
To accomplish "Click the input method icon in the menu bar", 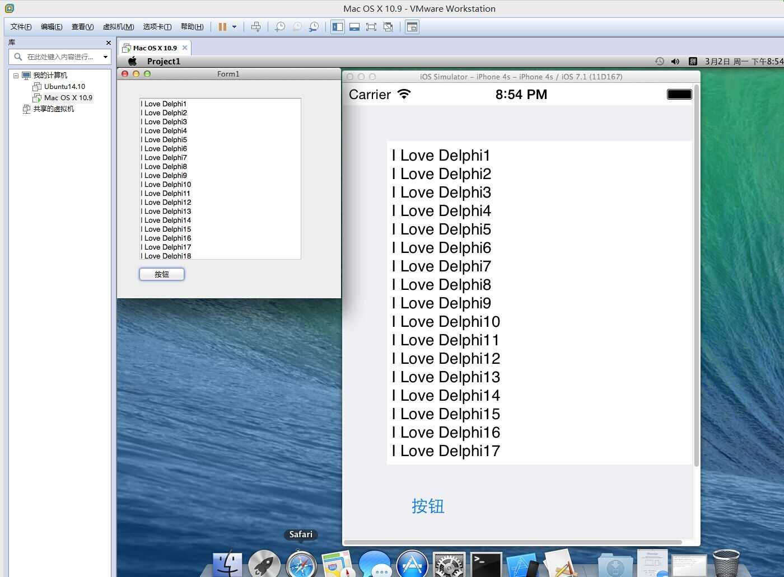I will 693,62.
